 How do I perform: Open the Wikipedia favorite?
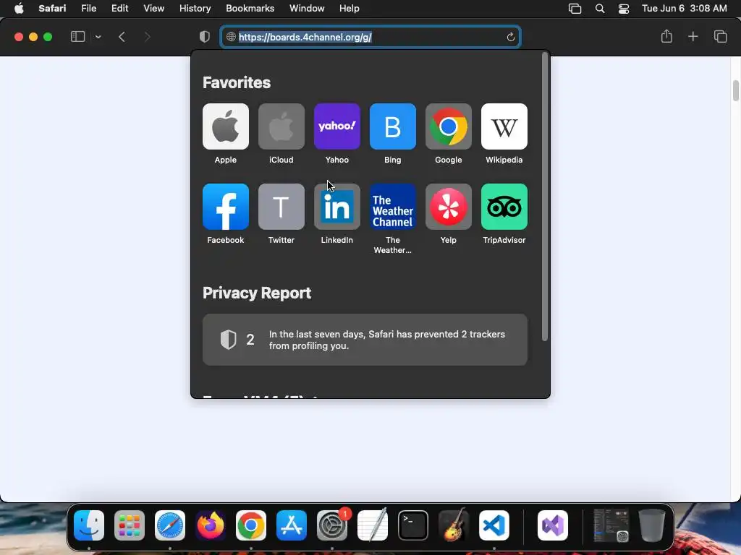click(x=504, y=126)
